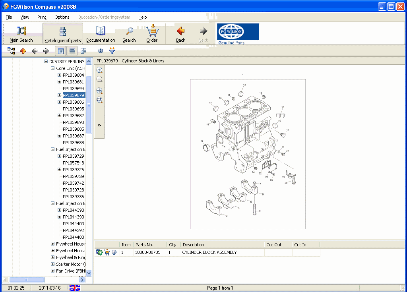Screen dimensions: 407x292
Task: Click the filter funnel icon
Action: [x=112, y=50]
